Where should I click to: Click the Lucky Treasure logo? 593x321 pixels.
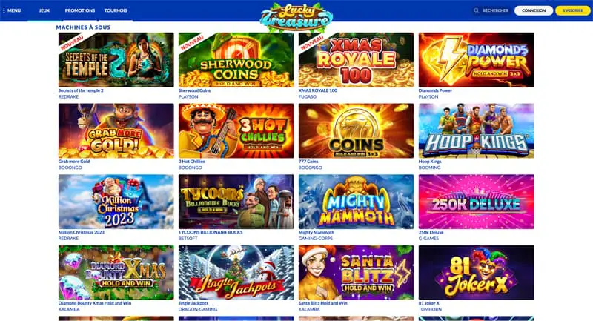(x=296, y=17)
